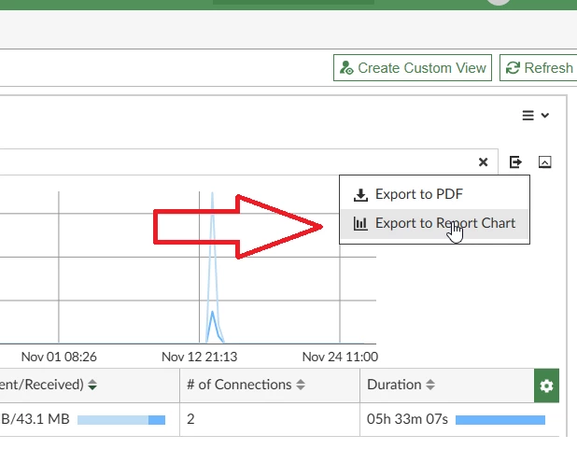Click connections value 2 in table row
This screenshot has height=449, width=577.
190,419
